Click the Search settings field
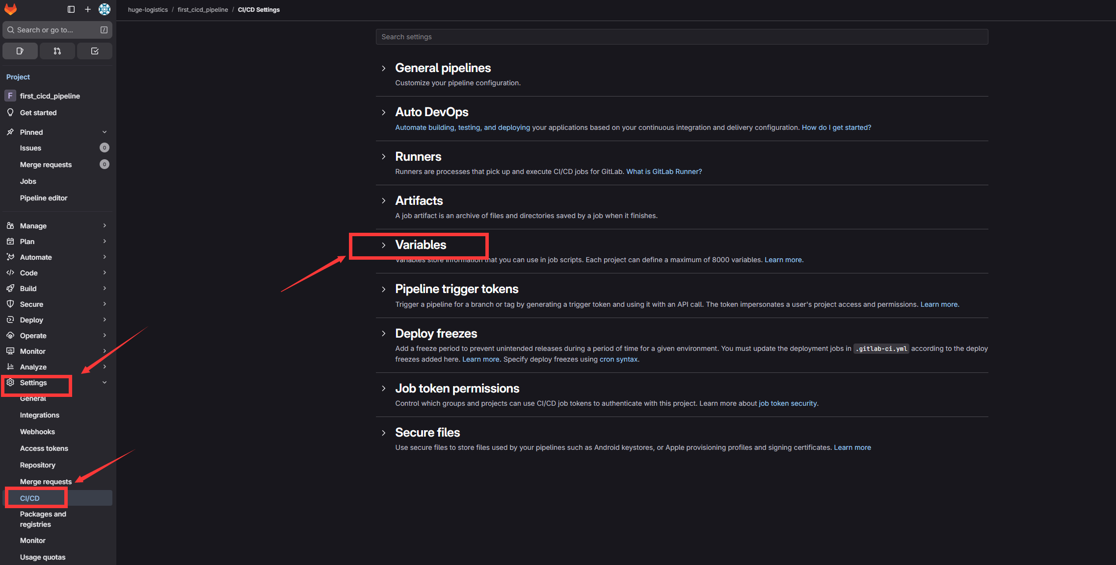 coord(682,37)
